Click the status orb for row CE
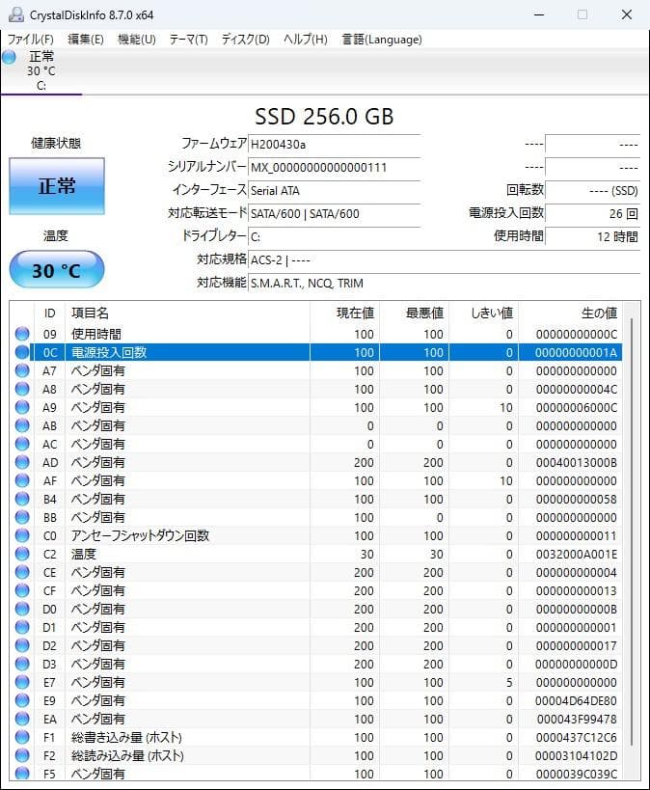 pos(22,572)
